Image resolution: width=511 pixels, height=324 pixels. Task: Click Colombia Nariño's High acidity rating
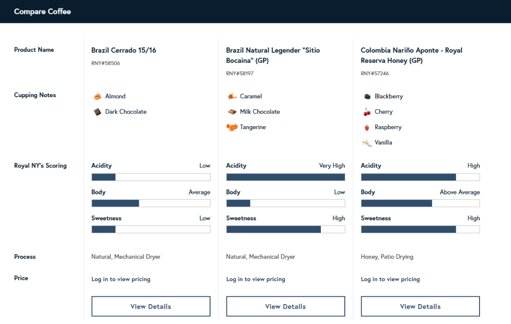(474, 166)
